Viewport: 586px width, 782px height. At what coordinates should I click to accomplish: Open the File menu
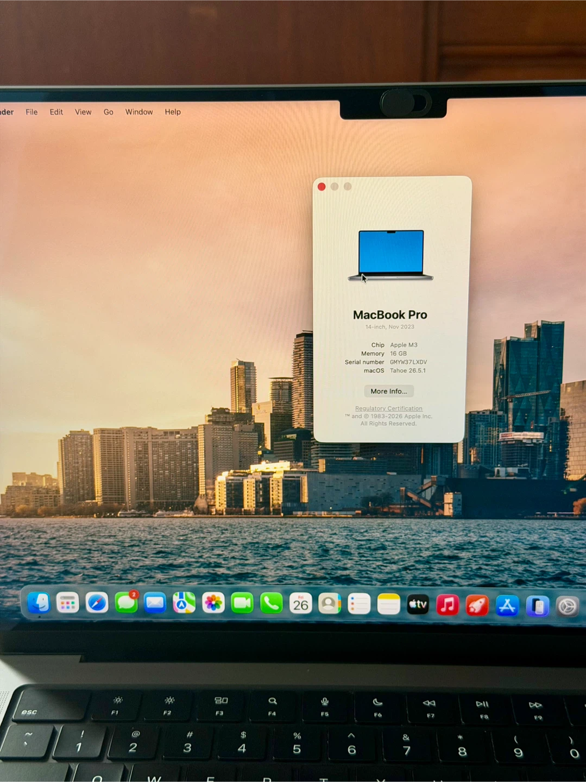point(31,112)
